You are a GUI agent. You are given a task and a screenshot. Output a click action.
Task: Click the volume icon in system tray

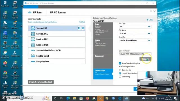click(163, 98)
